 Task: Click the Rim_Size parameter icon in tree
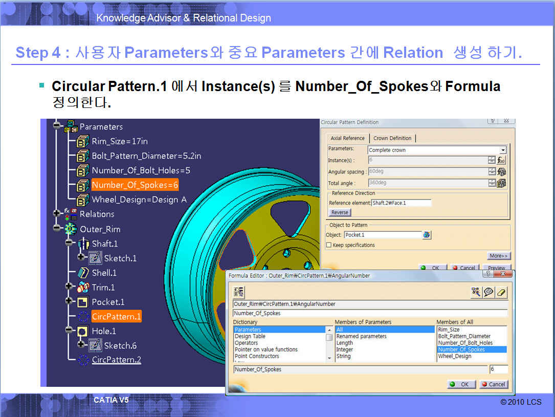(x=83, y=142)
